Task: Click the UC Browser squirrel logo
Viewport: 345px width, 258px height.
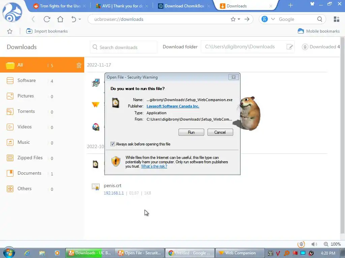Action: tap(12, 12)
